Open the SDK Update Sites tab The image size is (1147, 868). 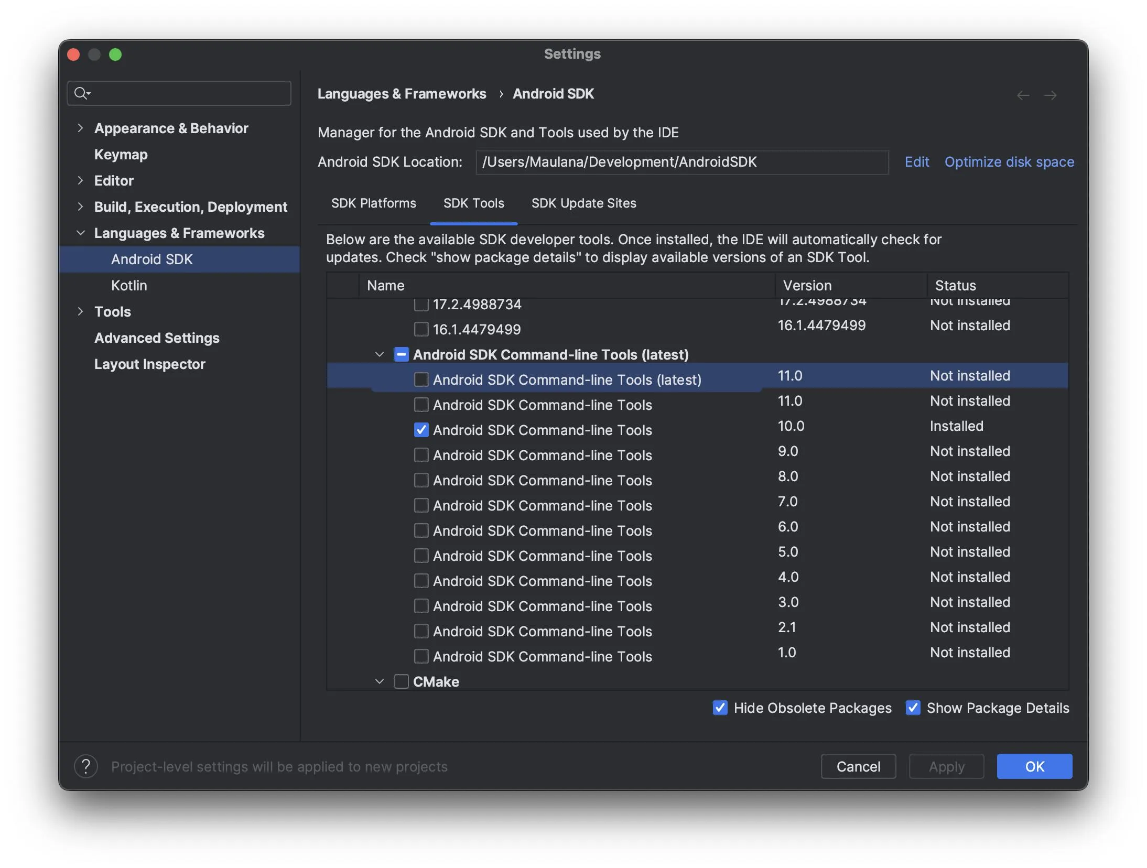(x=583, y=203)
